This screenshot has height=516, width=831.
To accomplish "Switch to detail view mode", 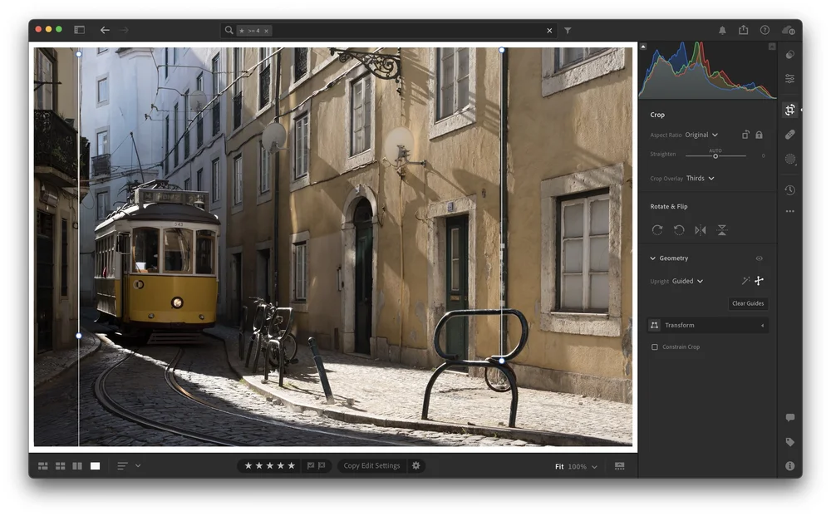I will point(94,465).
